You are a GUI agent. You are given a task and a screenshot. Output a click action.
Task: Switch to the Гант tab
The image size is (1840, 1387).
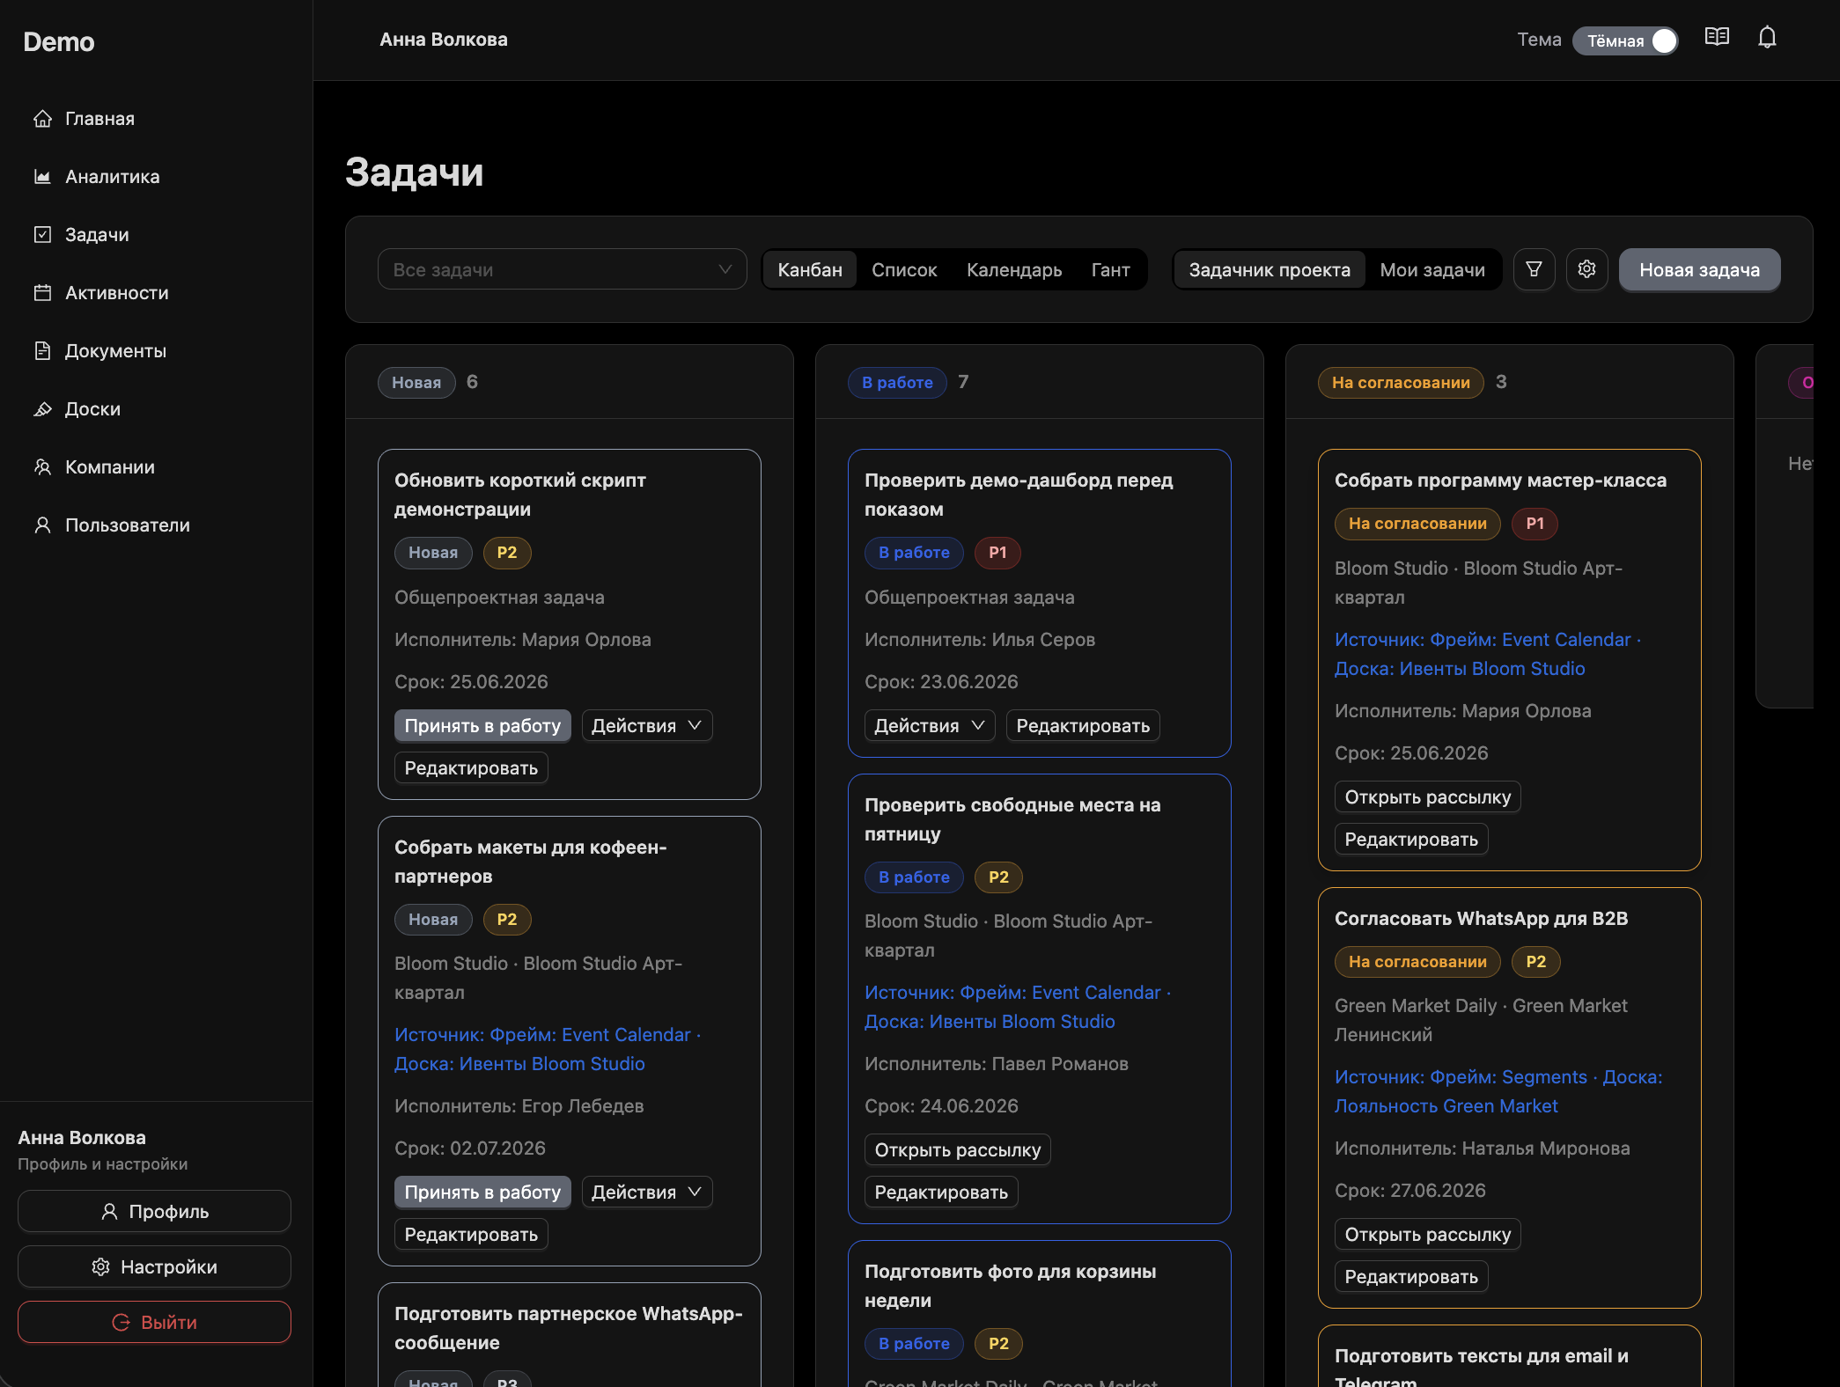1110,270
